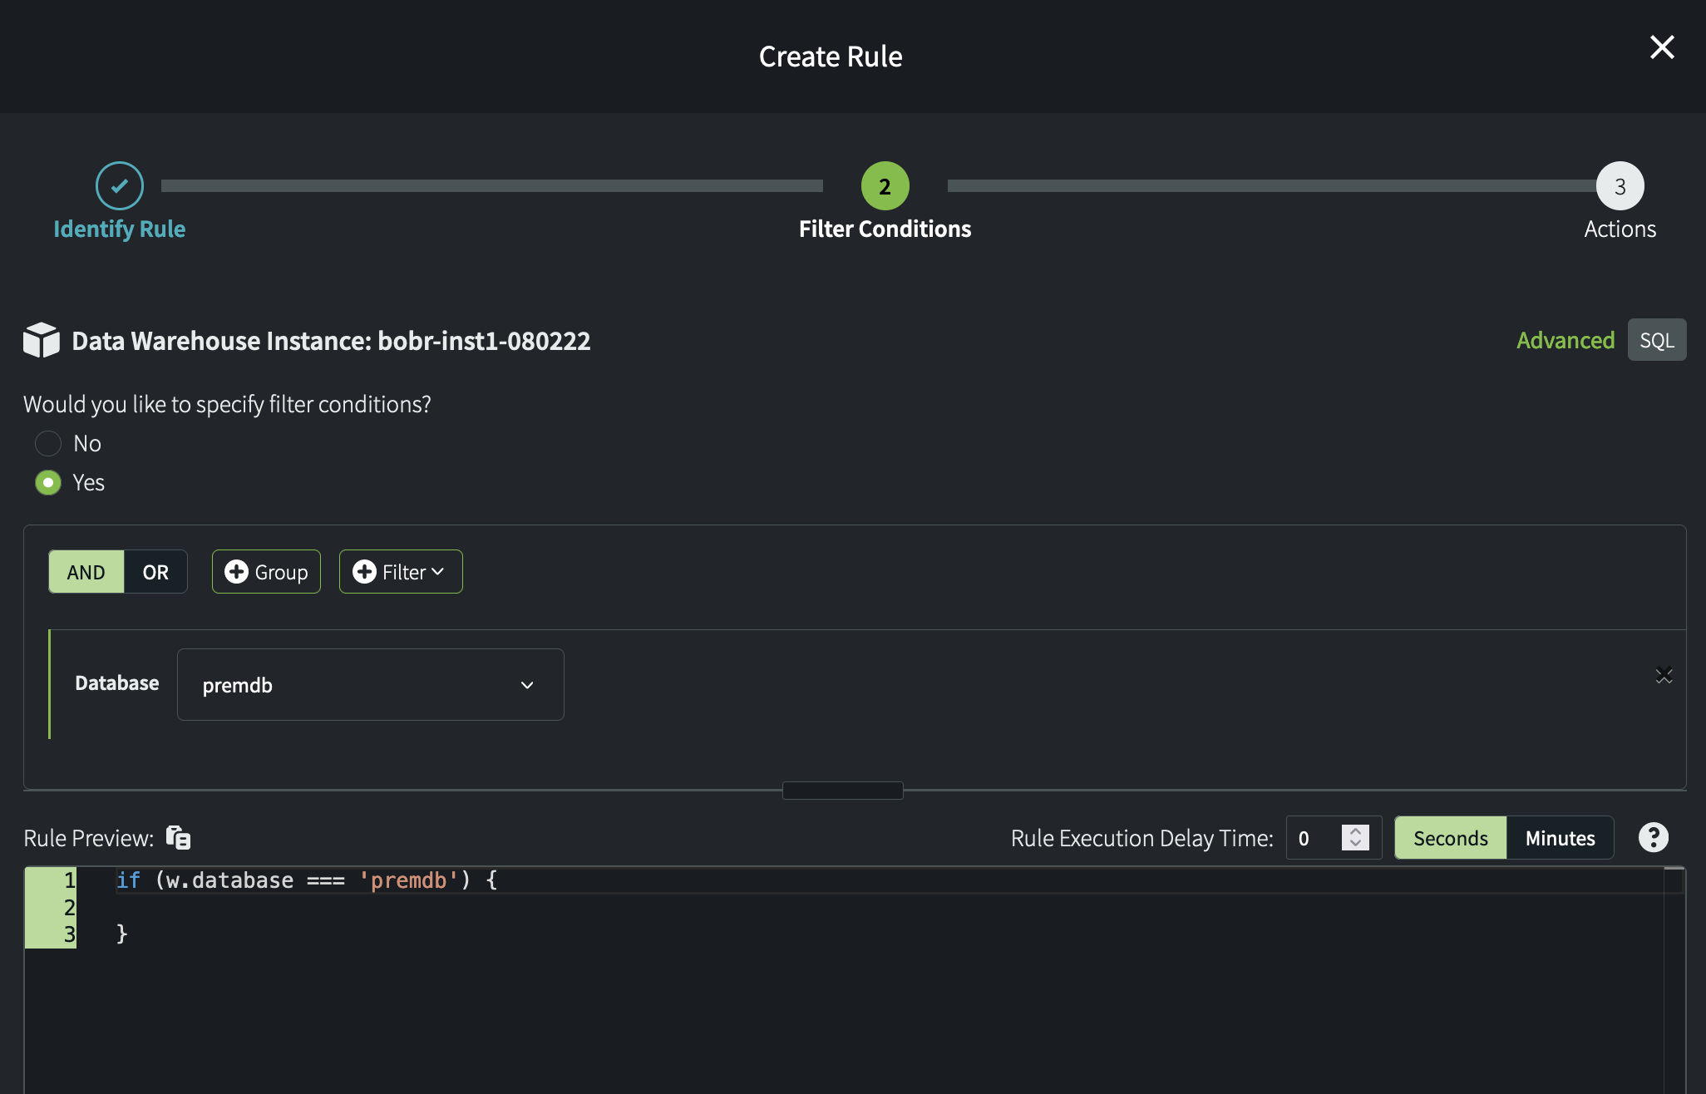Screen dimensions: 1706x1094
Task: Increment the delay time stepper
Action: pyautogui.click(x=1355, y=830)
